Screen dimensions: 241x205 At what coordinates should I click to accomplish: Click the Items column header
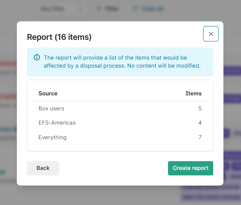[193, 94]
